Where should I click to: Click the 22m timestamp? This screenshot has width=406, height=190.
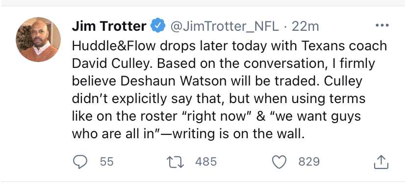pyautogui.click(x=305, y=26)
